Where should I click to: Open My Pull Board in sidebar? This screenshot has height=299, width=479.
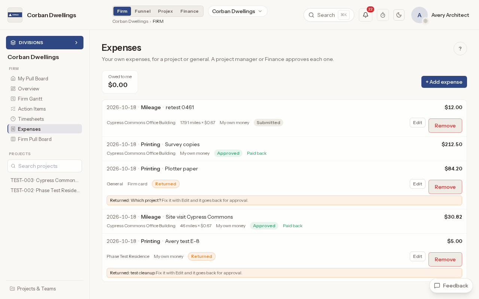point(45,78)
